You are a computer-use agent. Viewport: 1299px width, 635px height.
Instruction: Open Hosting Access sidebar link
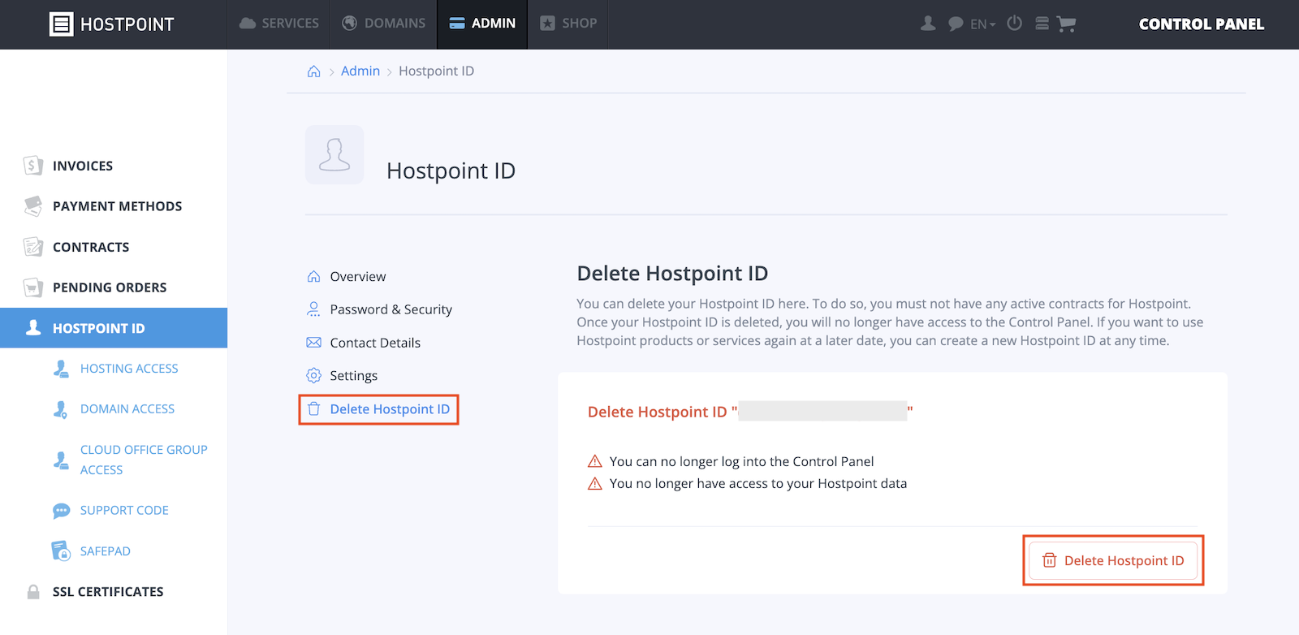[x=129, y=369]
